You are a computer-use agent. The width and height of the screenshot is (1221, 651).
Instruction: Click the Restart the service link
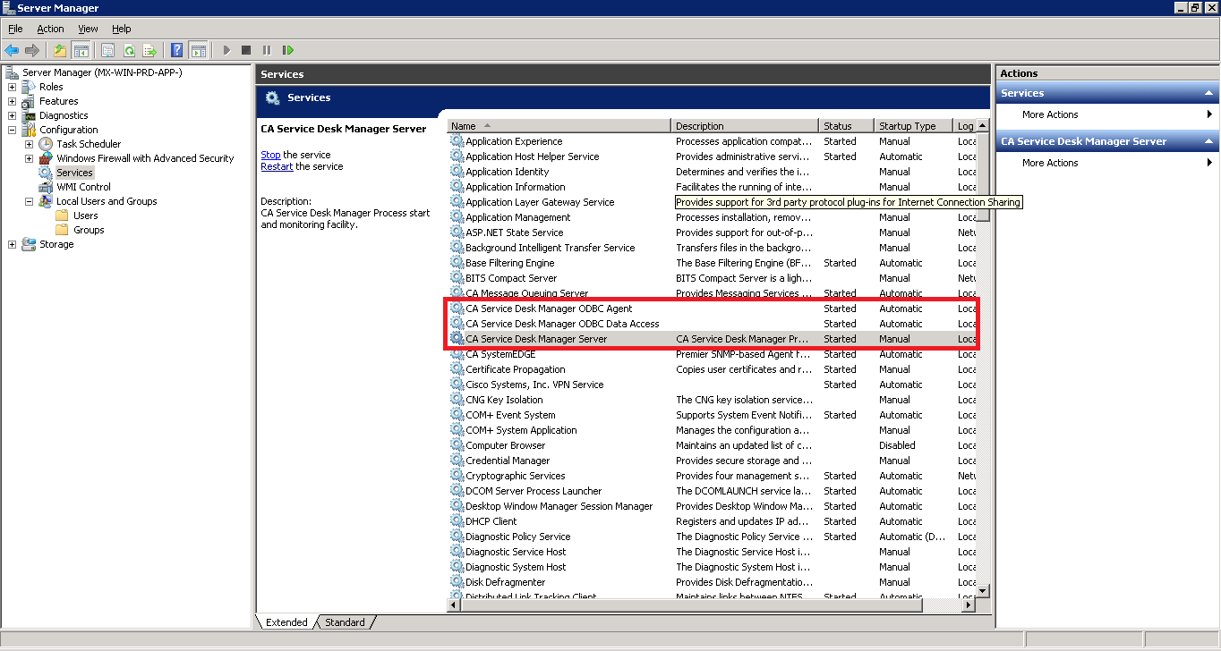[277, 166]
